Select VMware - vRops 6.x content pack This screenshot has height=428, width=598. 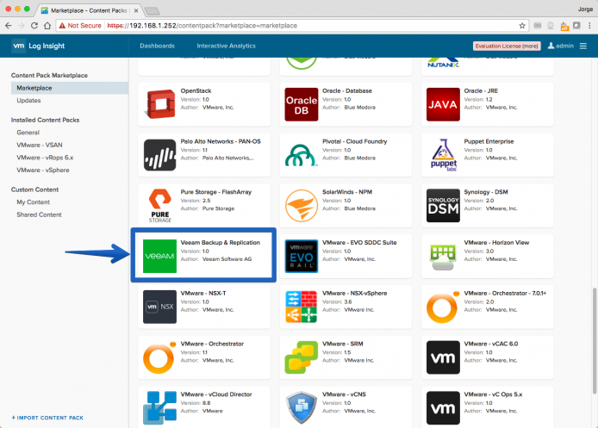click(45, 158)
